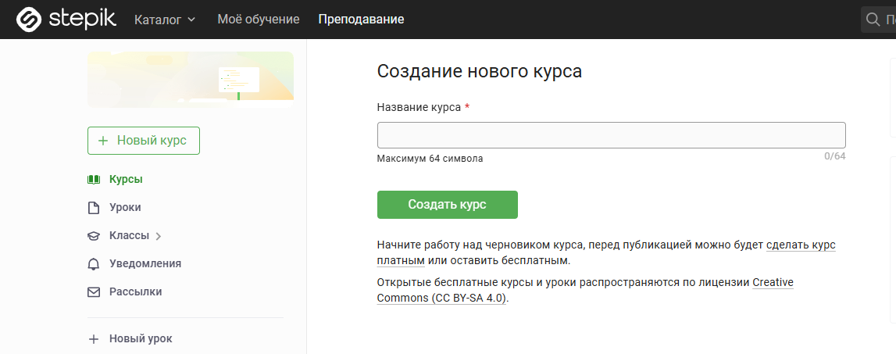Click the plus icon beside Новый урок
Viewport: 896px width, 354px height.
pyautogui.click(x=94, y=339)
